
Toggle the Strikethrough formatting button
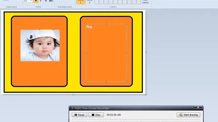[51, 1]
